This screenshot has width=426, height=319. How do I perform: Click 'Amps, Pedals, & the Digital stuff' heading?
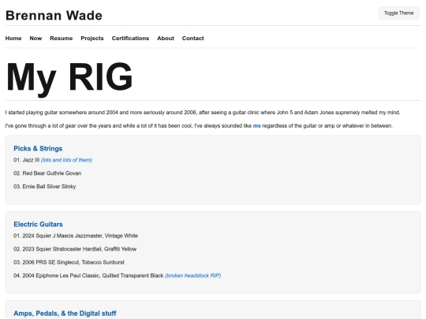coord(65,313)
